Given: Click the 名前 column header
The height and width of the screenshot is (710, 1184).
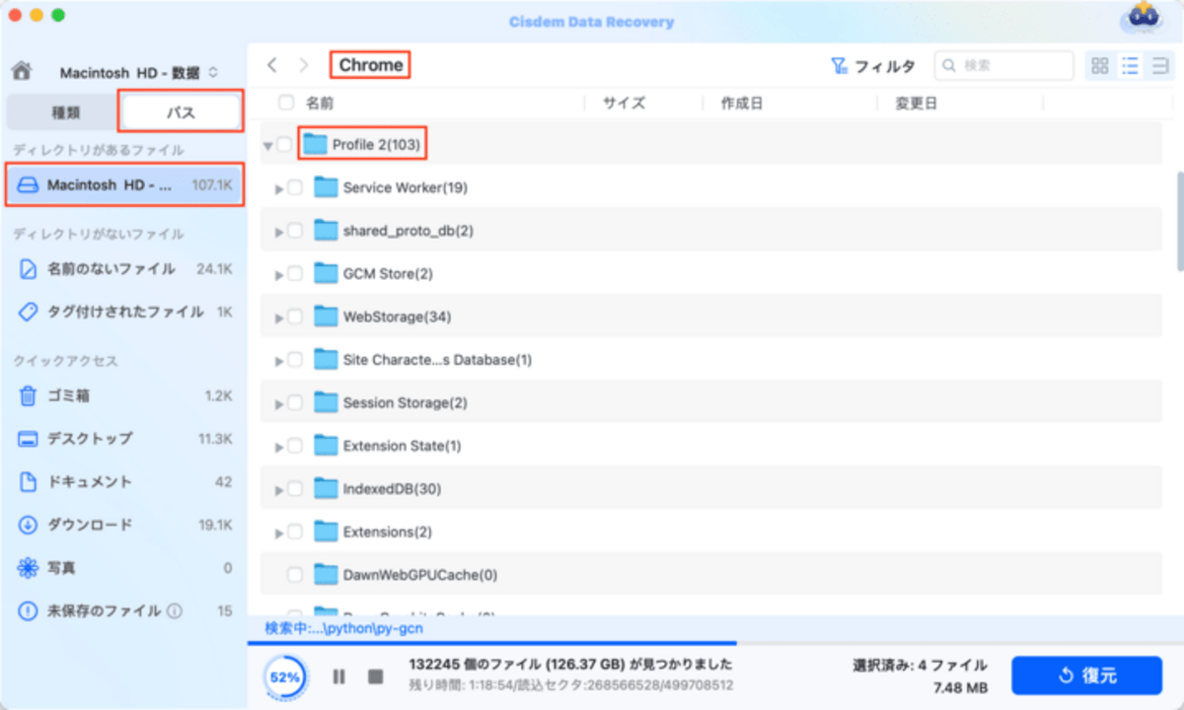Looking at the screenshot, I should click(x=320, y=103).
